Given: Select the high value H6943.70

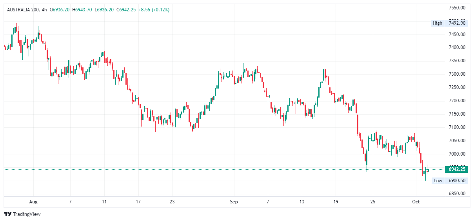Looking at the screenshot, I should click(82, 10).
